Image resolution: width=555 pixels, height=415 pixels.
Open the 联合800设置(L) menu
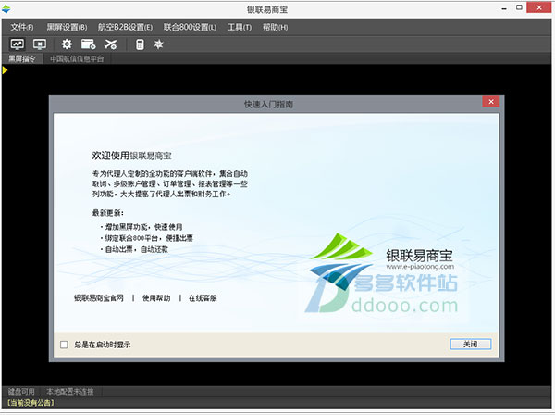coord(190,27)
